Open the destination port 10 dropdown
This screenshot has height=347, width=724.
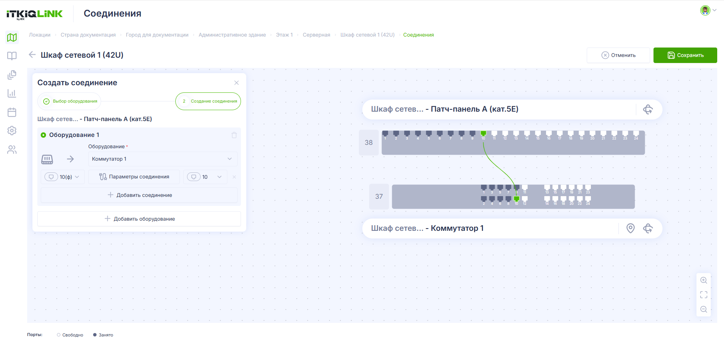click(205, 177)
